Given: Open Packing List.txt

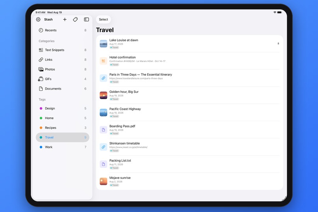Looking at the screenshot, I should click(x=190, y=164).
